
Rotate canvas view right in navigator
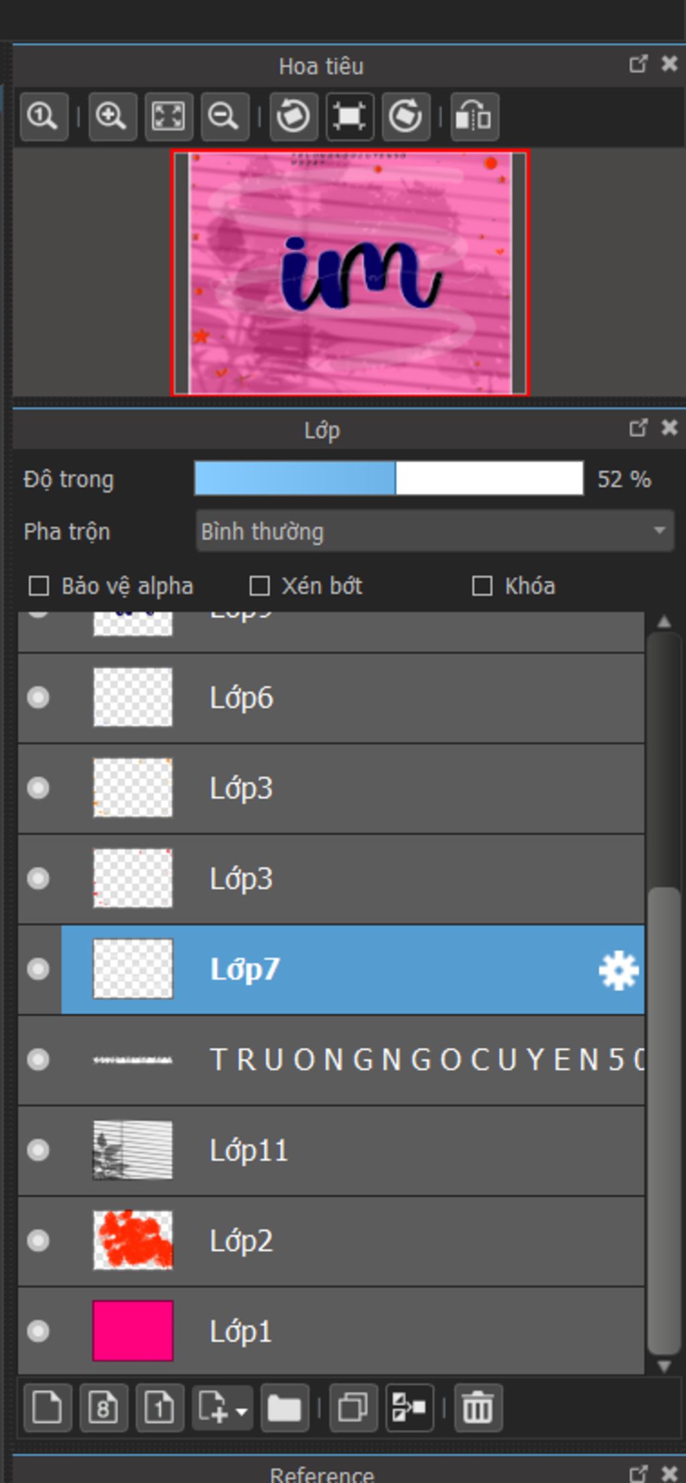click(405, 117)
